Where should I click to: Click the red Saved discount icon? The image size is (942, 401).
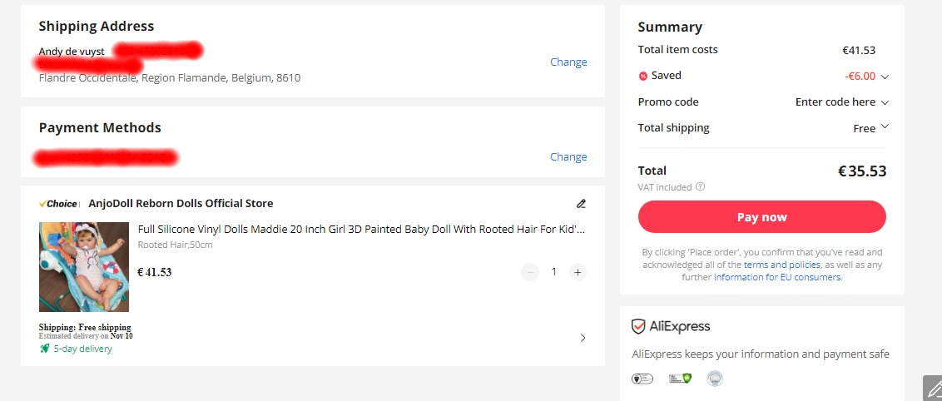tap(642, 77)
